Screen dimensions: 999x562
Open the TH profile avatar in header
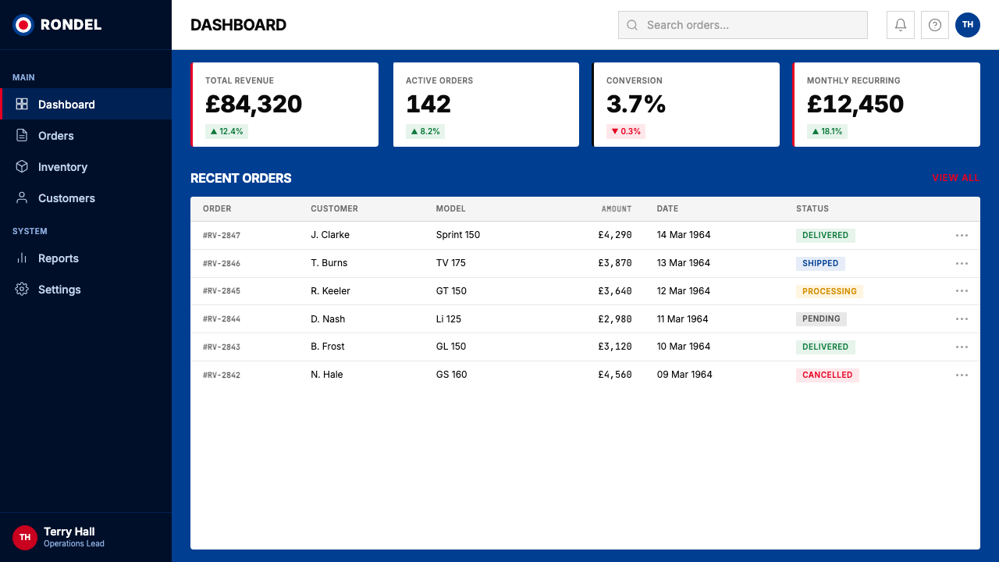click(x=968, y=25)
